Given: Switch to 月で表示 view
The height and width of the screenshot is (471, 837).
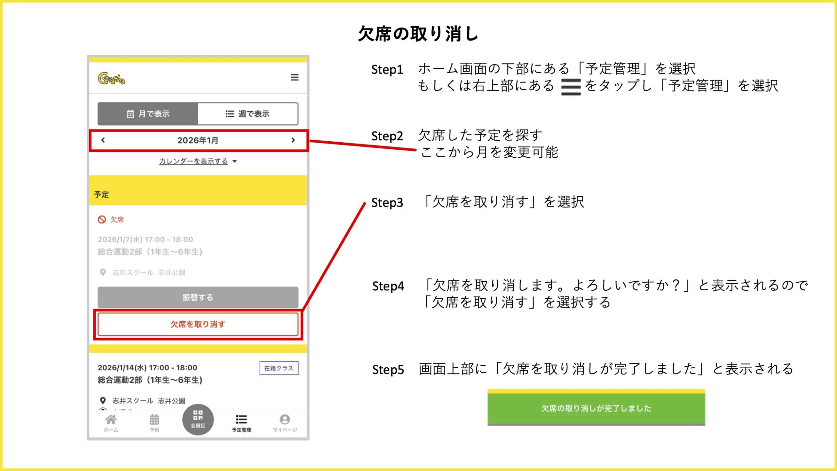Looking at the screenshot, I should click(x=148, y=114).
